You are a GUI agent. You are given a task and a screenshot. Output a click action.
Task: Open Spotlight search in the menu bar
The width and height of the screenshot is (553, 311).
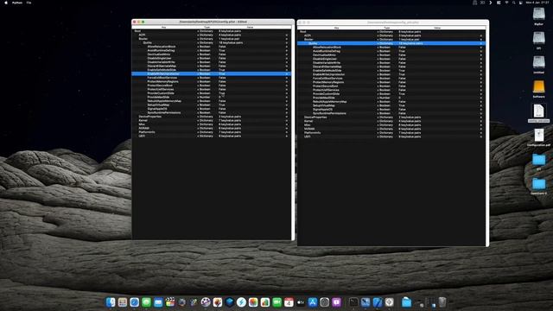tap(514, 3)
